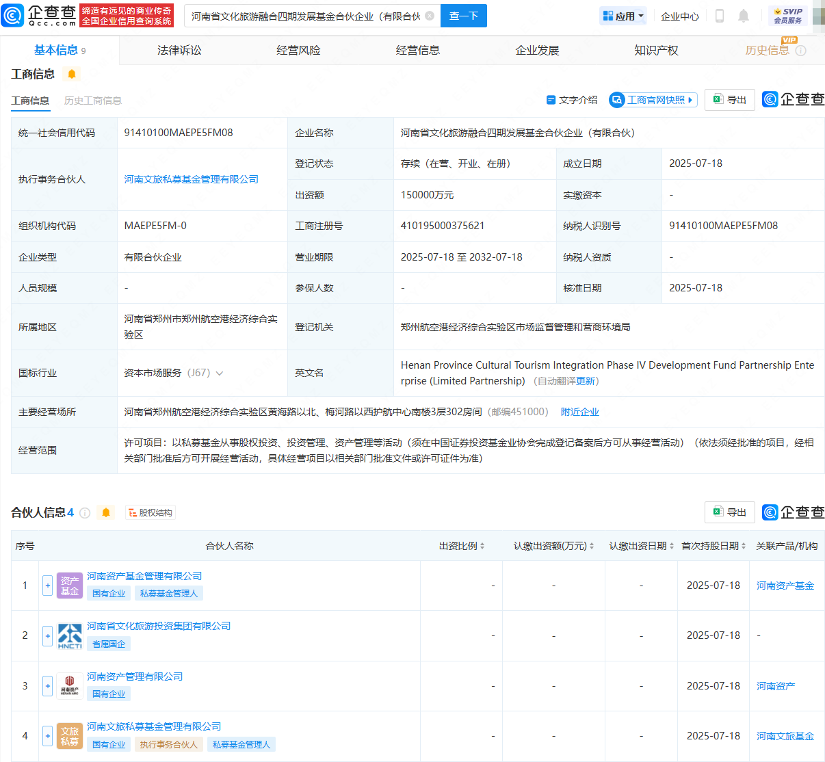Open the 应用 dropdown menu

623,16
